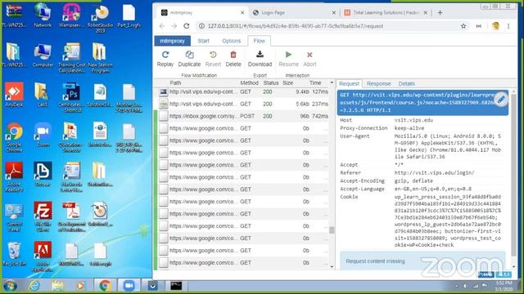Viewport: 524px width, 294px height.
Task: Click the Host header value vsit.vips.edu
Action: (413, 120)
